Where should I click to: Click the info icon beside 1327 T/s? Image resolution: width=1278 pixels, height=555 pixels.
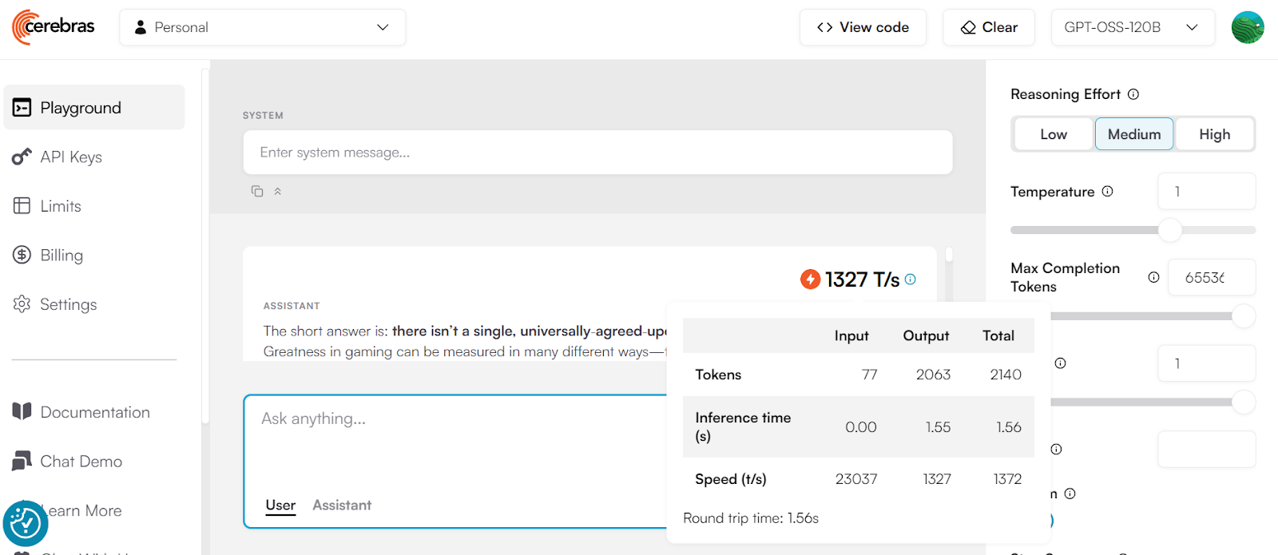[x=911, y=279]
